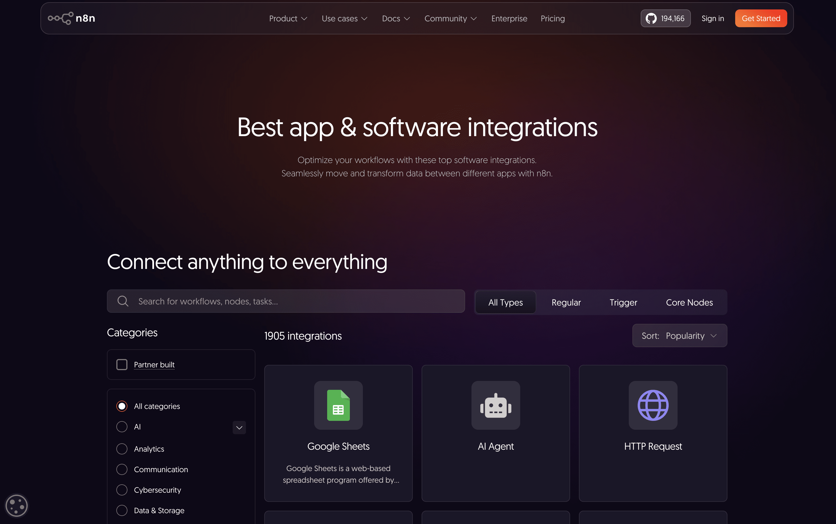Open the Sort Popularity dropdown
The height and width of the screenshot is (524, 836).
(x=679, y=335)
